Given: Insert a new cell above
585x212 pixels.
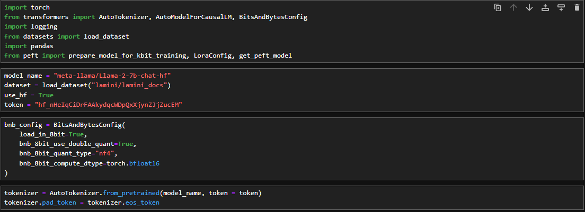Looking at the screenshot, I should pyautogui.click(x=545, y=7).
